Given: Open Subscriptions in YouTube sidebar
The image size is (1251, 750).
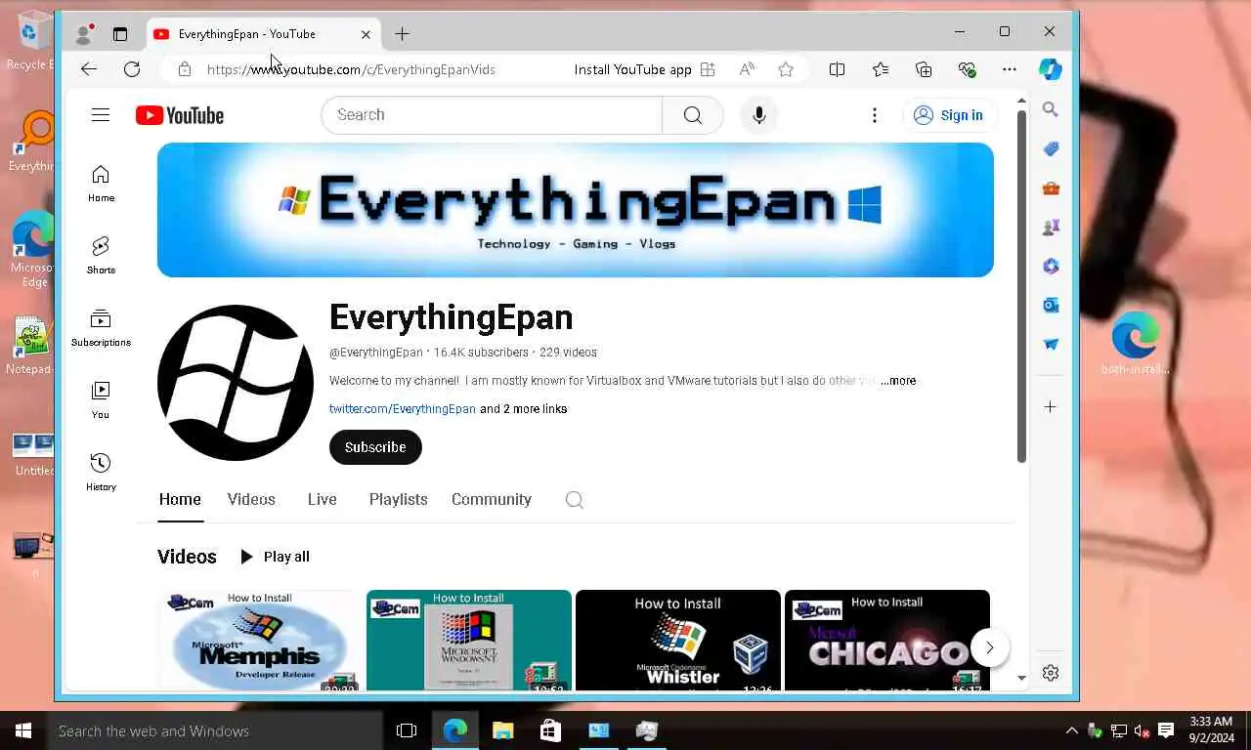Looking at the screenshot, I should [x=101, y=327].
